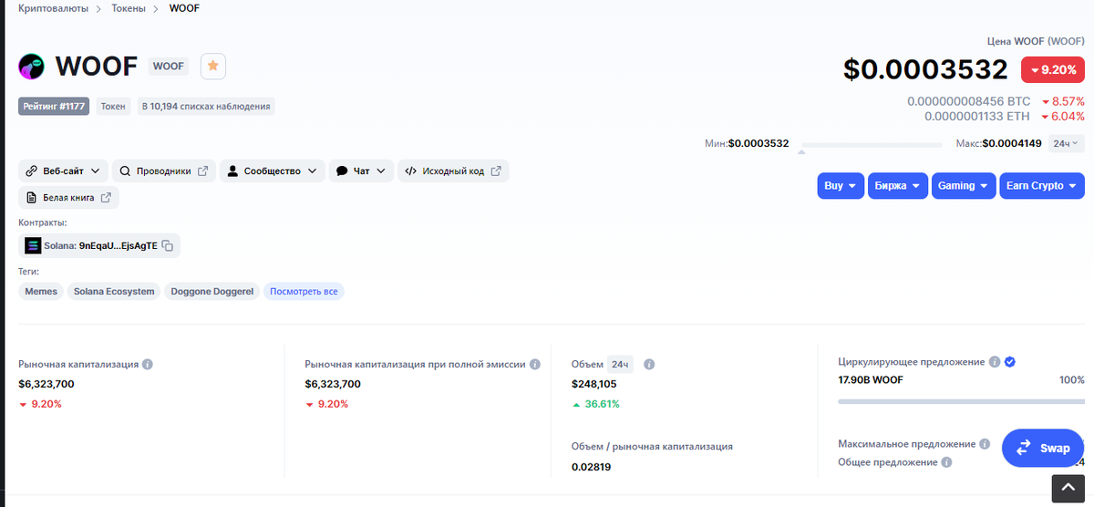Viewport: 1094px width, 507px height.
Task: Expand the Веб-сайт dropdown
Action: (x=63, y=171)
